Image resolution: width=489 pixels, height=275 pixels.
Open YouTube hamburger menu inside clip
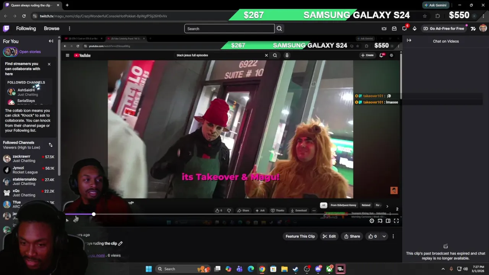pos(67,55)
